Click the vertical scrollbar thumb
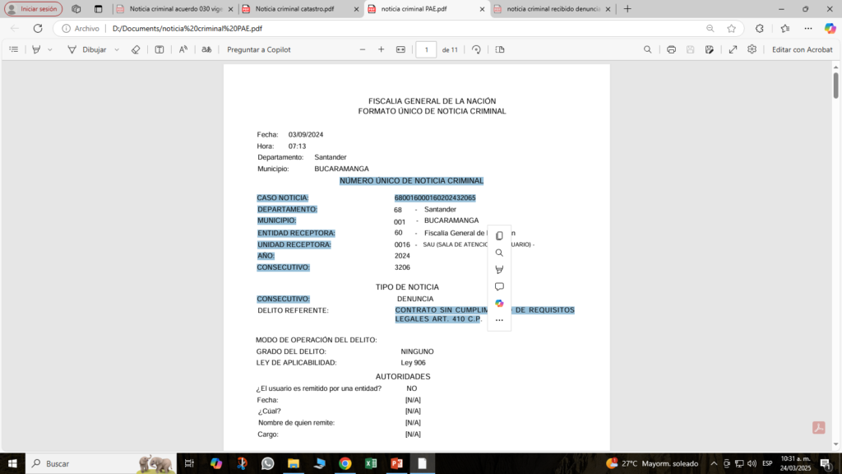This screenshot has width=842, height=474. point(835,85)
